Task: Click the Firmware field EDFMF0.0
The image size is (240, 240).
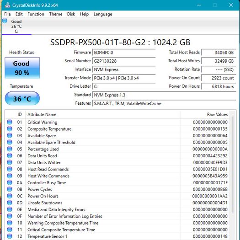Action: [124, 53]
